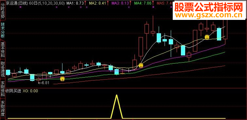This screenshot has width=247, height=120.
Task: Click the yellow XG signal spike peak
Action: point(116,95)
